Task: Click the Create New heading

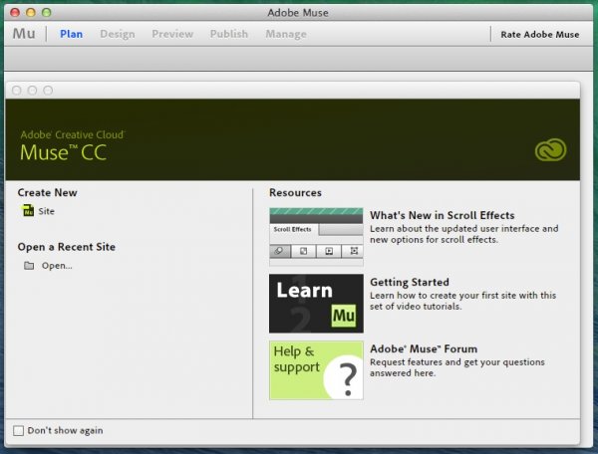Action: [x=47, y=192]
